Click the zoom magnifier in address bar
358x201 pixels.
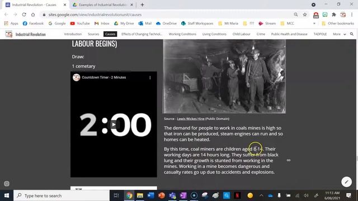296,15
